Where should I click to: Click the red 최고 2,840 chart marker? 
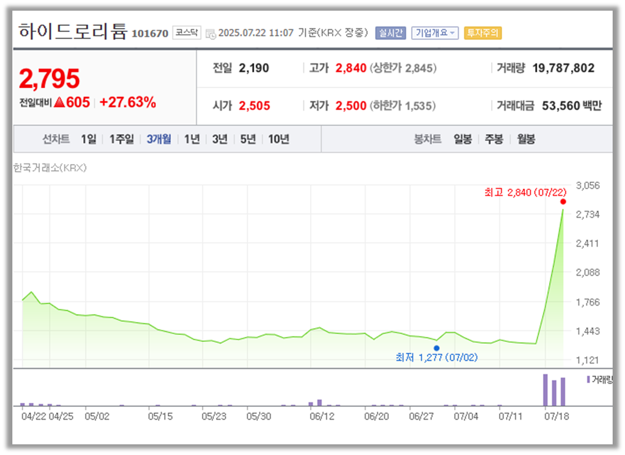[563, 202]
